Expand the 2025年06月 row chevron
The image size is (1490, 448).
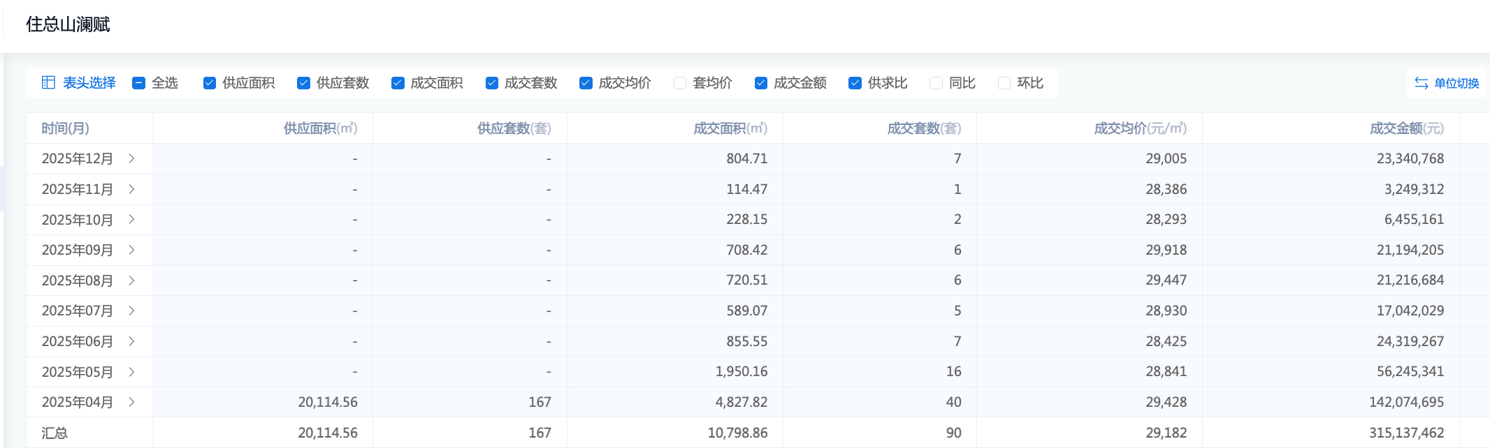pyautogui.click(x=131, y=341)
